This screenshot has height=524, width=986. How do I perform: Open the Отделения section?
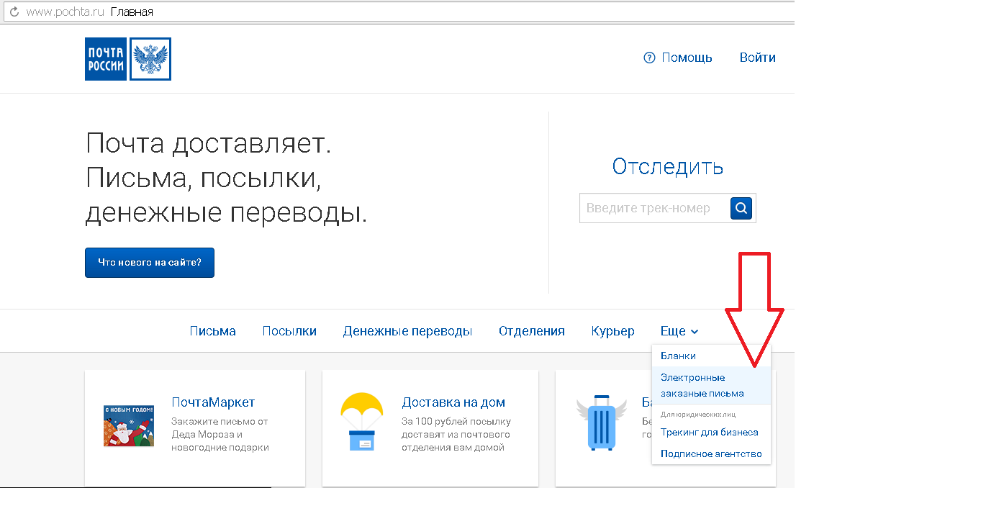[532, 331]
